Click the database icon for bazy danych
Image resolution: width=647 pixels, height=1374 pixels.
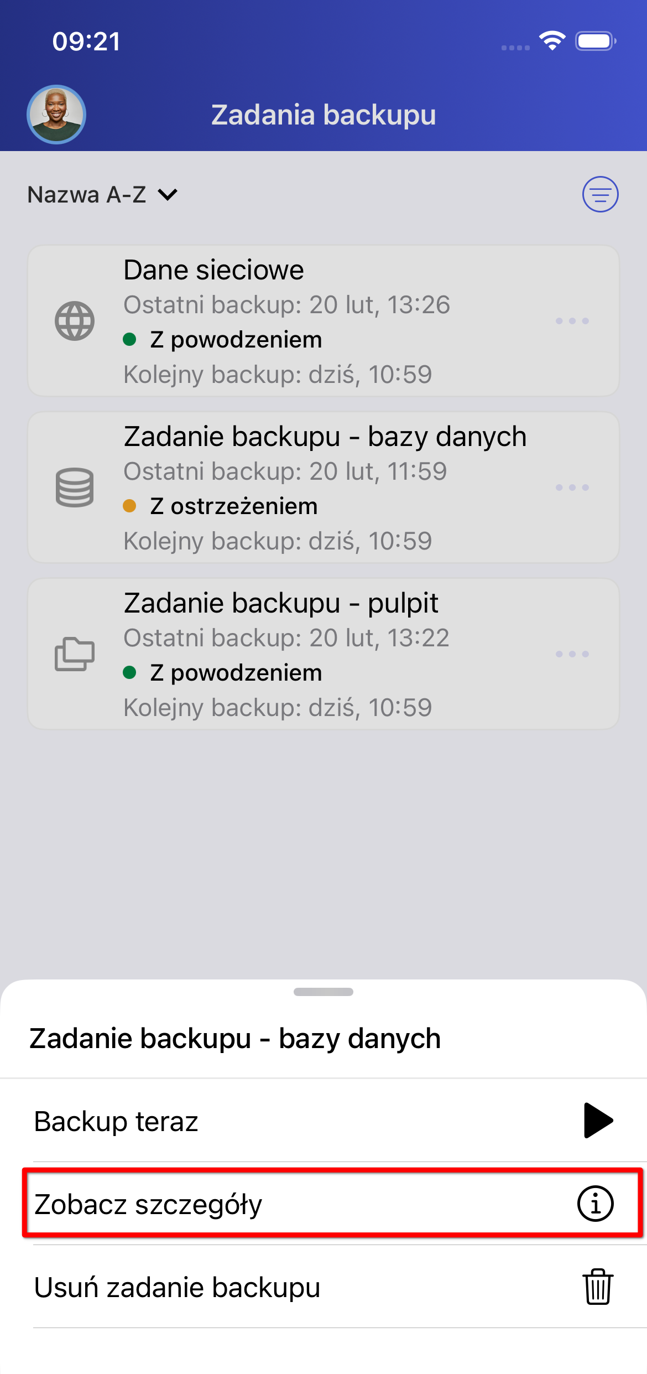click(75, 488)
